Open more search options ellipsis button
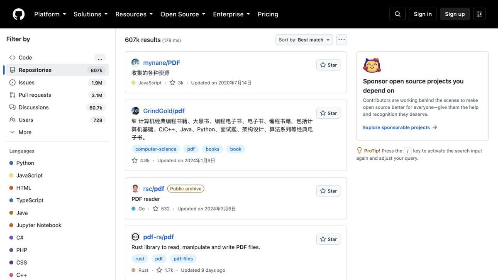Image resolution: width=498 pixels, height=280 pixels. tap(342, 40)
